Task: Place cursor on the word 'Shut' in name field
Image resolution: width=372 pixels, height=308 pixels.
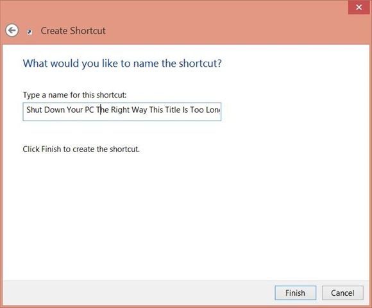Action: point(34,110)
